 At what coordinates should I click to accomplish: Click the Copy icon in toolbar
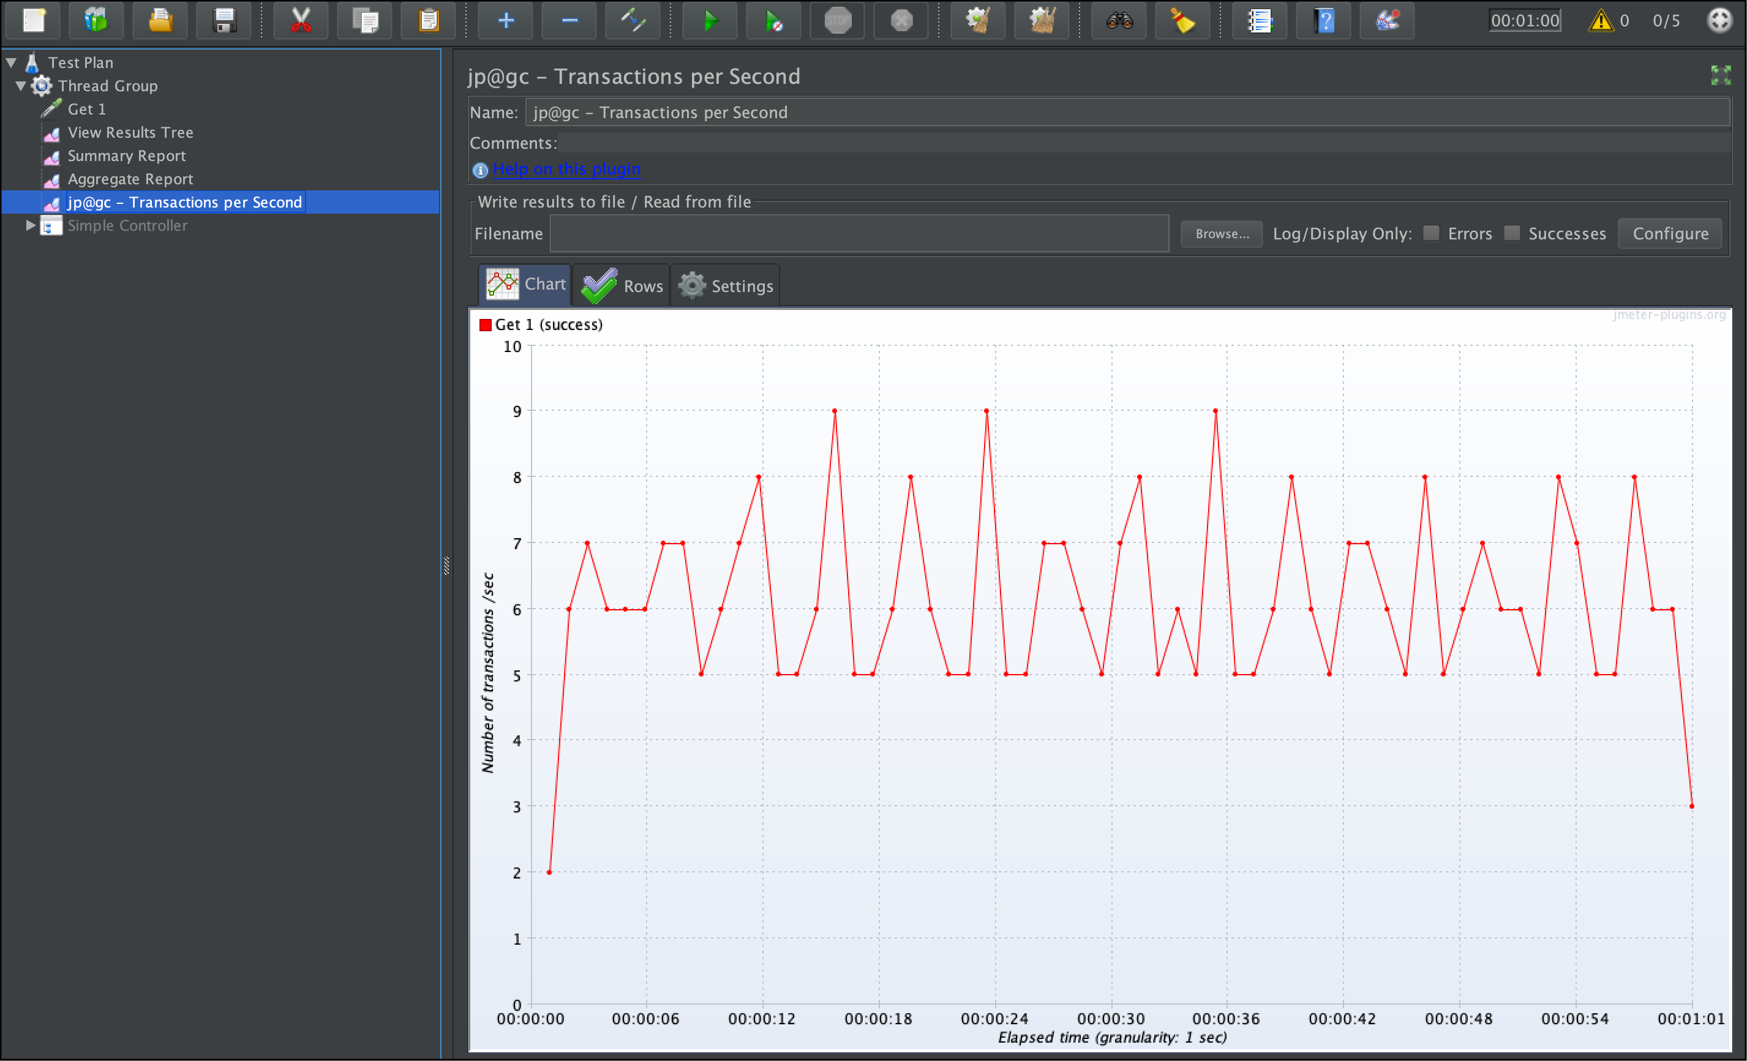tap(364, 21)
